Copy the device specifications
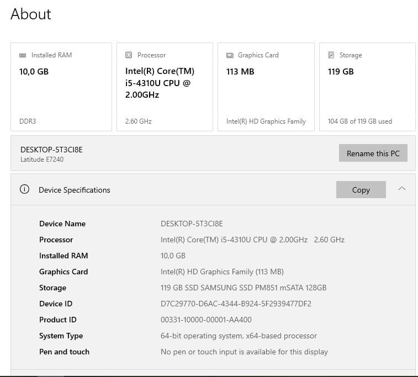Image resolution: width=418 pixels, height=377 pixels. [x=361, y=190]
